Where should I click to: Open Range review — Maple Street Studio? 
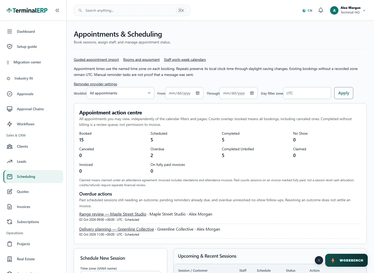113,214
